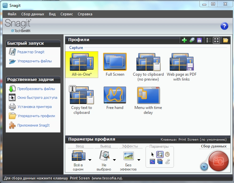The image size is (234, 183).
Task: Click Клавиша: Print Screen hotkey text
Action: point(194,140)
